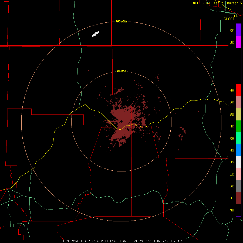
Task: Click the HA red legend swatch
Action: pyautogui.click(x=238, y=90)
